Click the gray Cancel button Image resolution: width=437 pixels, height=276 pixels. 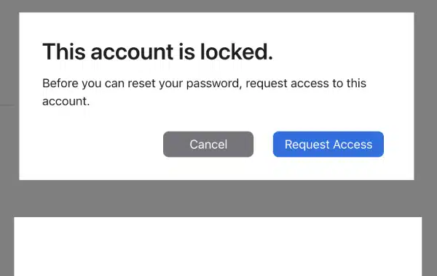coord(208,145)
